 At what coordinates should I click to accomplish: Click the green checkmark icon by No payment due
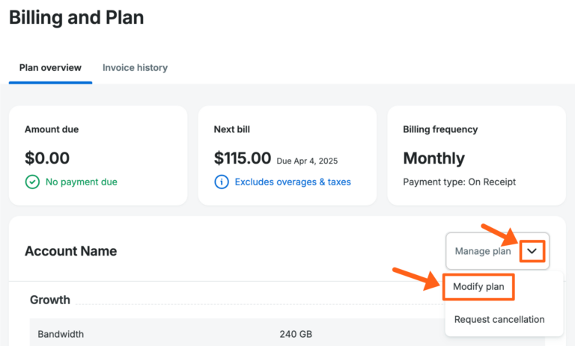[32, 182]
